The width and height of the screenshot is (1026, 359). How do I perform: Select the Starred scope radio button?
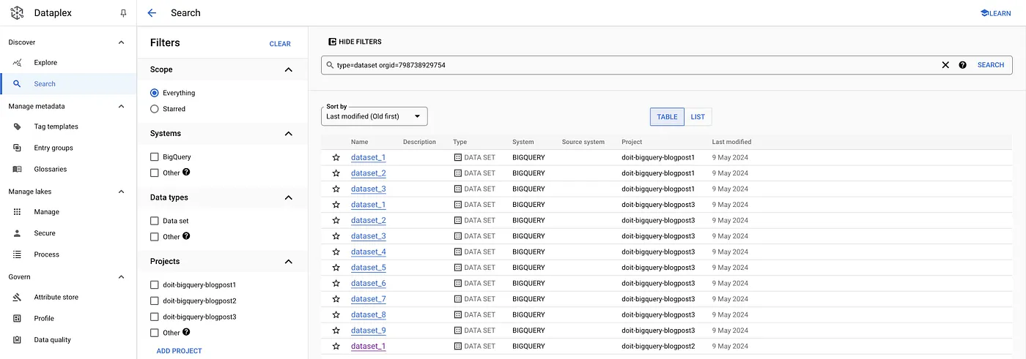pos(154,109)
